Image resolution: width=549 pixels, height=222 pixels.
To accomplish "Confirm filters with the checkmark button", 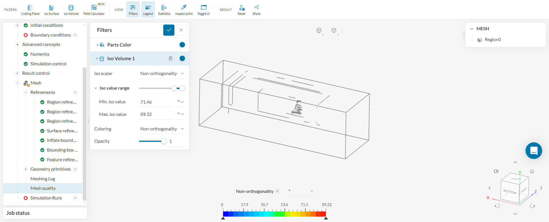I will pos(169,30).
